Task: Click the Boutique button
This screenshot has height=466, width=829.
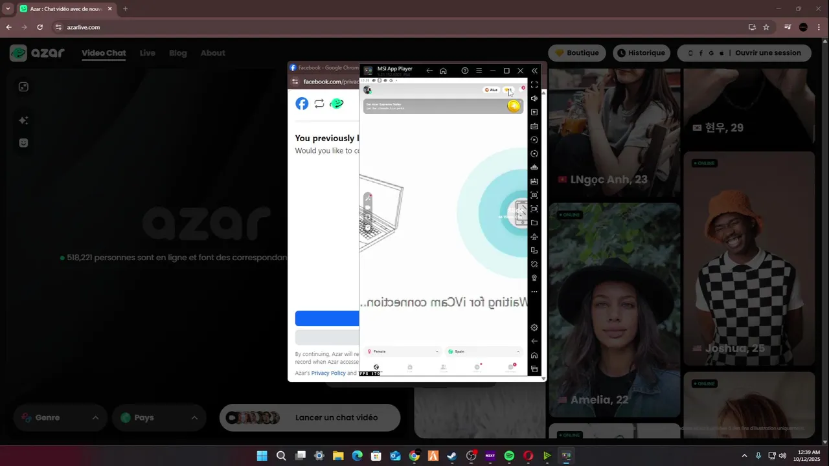Action: coord(577,53)
